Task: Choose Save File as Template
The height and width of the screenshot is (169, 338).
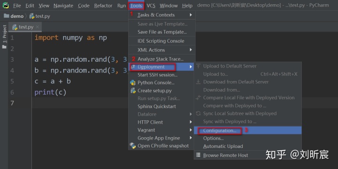Action: click(162, 32)
